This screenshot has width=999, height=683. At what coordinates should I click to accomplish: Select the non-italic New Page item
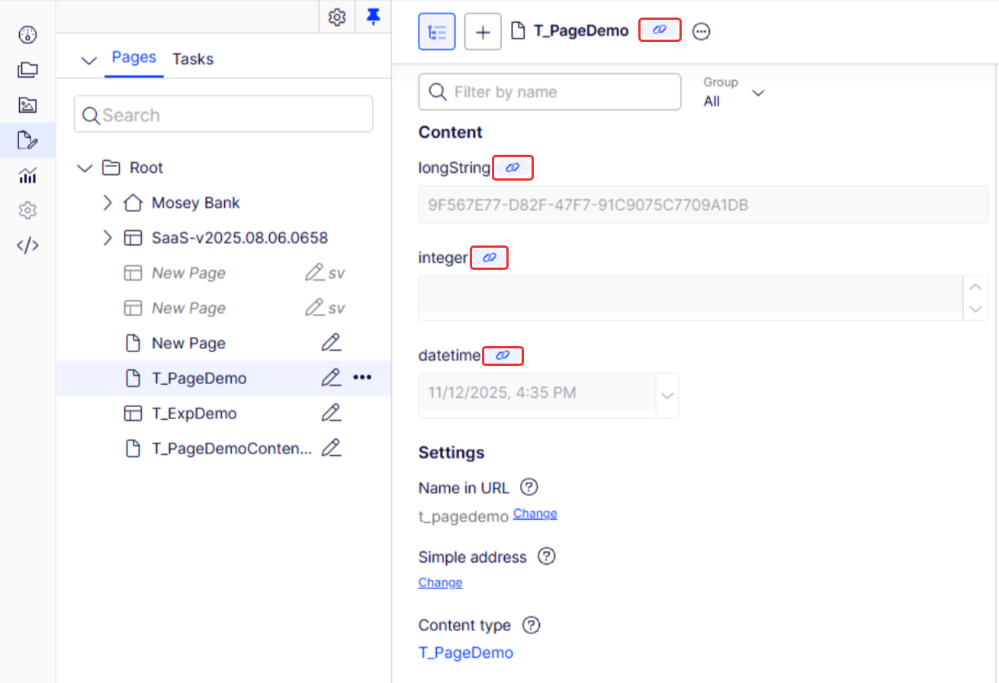[x=188, y=343]
